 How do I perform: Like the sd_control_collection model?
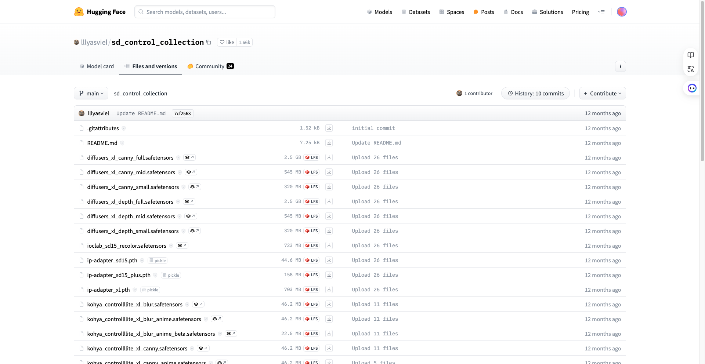click(x=227, y=42)
